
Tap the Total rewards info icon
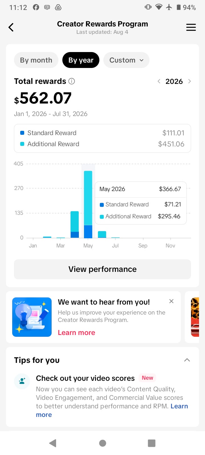[x=72, y=81]
